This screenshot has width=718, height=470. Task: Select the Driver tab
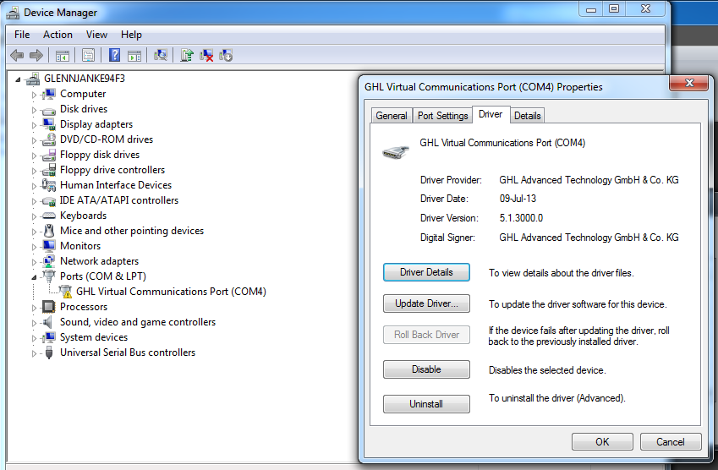pyautogui.click(x=491, y=114)
